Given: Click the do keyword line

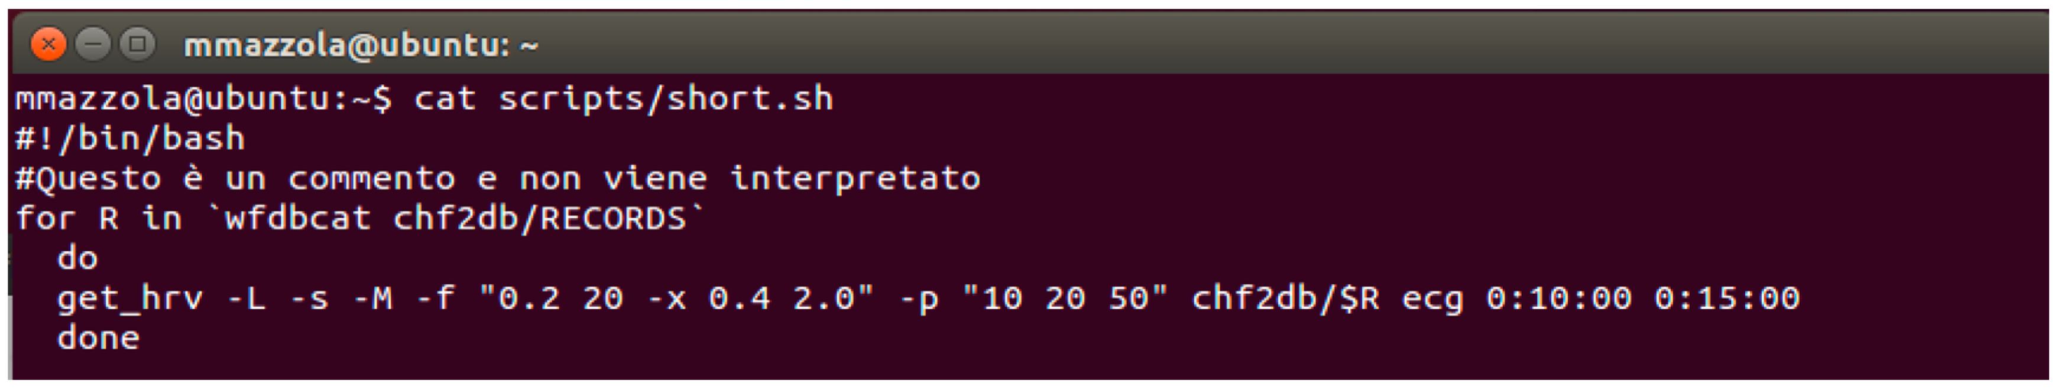Looking at the screenshot, I should pyautogui.click(x=77, y=258).
